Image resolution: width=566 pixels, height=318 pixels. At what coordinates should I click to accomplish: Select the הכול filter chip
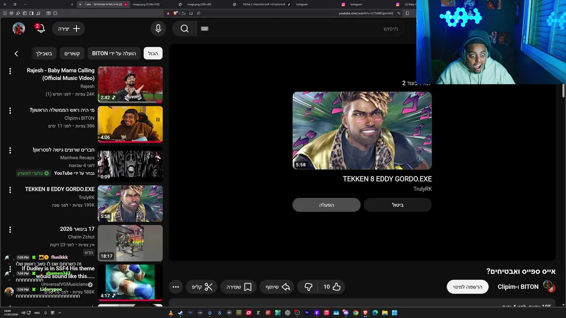153,53
